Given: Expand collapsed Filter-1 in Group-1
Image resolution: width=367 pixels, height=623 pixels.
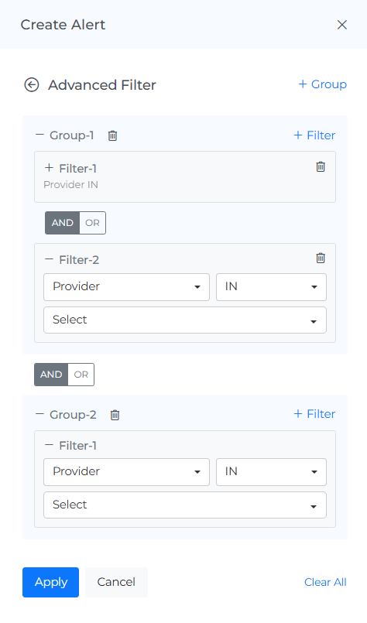Looking at the screenshot, I should [x=49, y=168].
